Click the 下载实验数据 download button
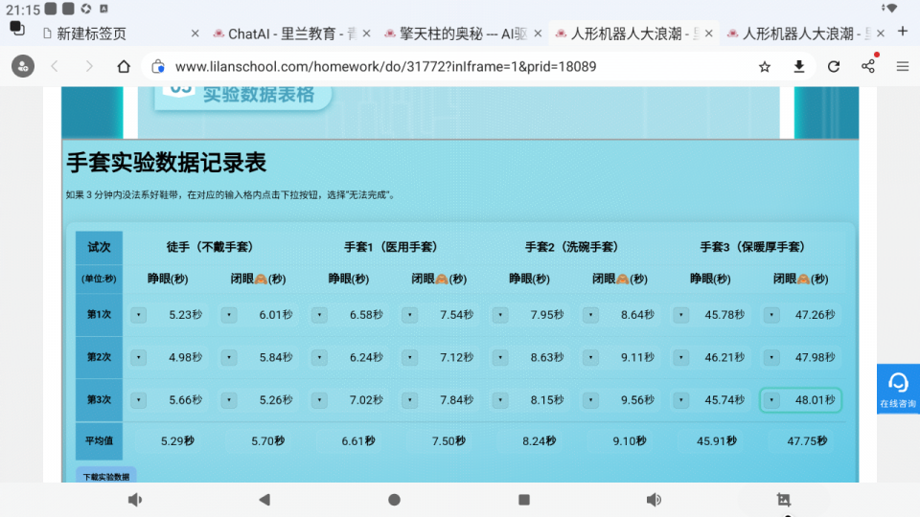This screenshot has width=920, height=517. coord(106,476)
